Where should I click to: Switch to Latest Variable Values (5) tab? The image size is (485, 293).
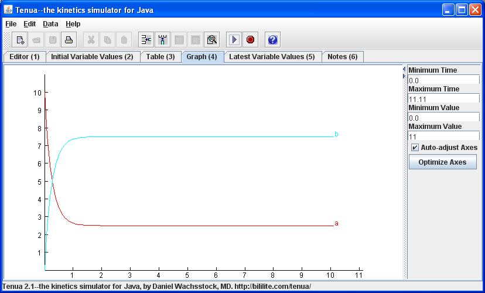tap(272, 57)
